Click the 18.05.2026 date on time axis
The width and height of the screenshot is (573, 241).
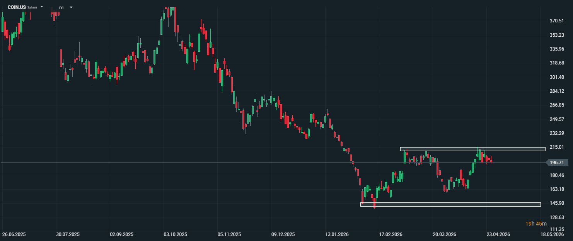(552, 234)
